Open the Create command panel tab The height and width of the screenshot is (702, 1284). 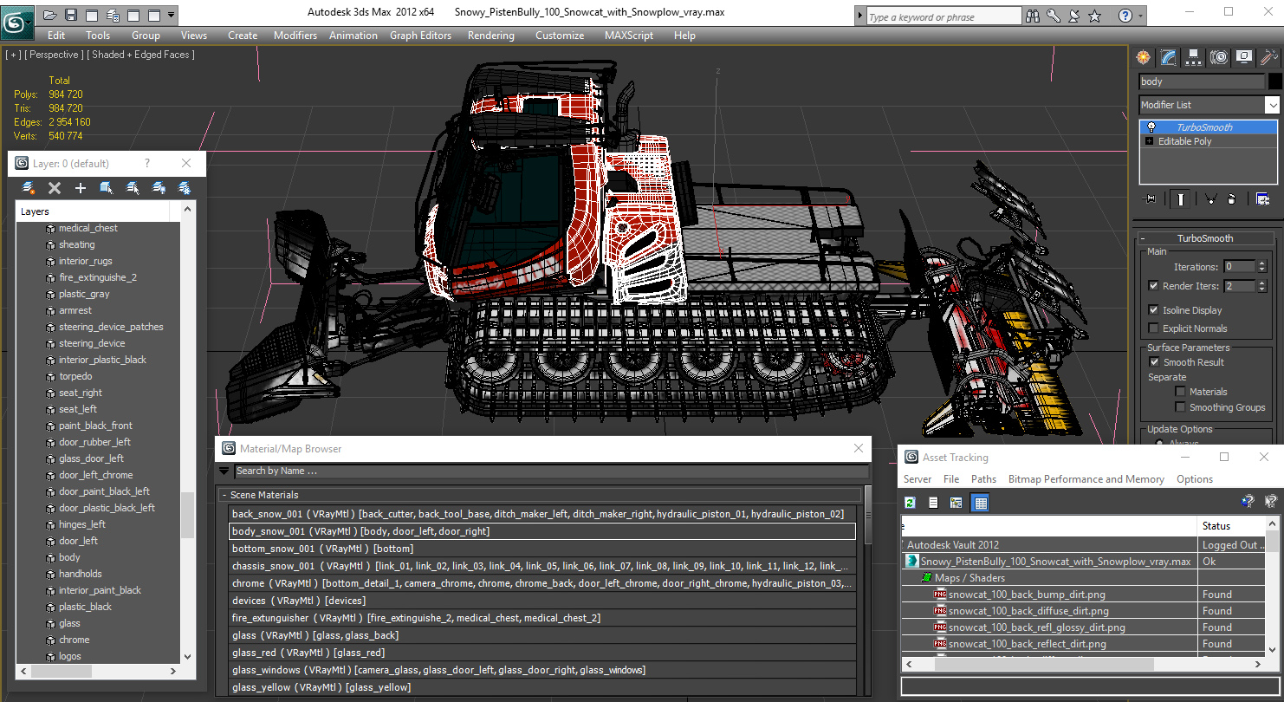click(x=1144, y=57)
